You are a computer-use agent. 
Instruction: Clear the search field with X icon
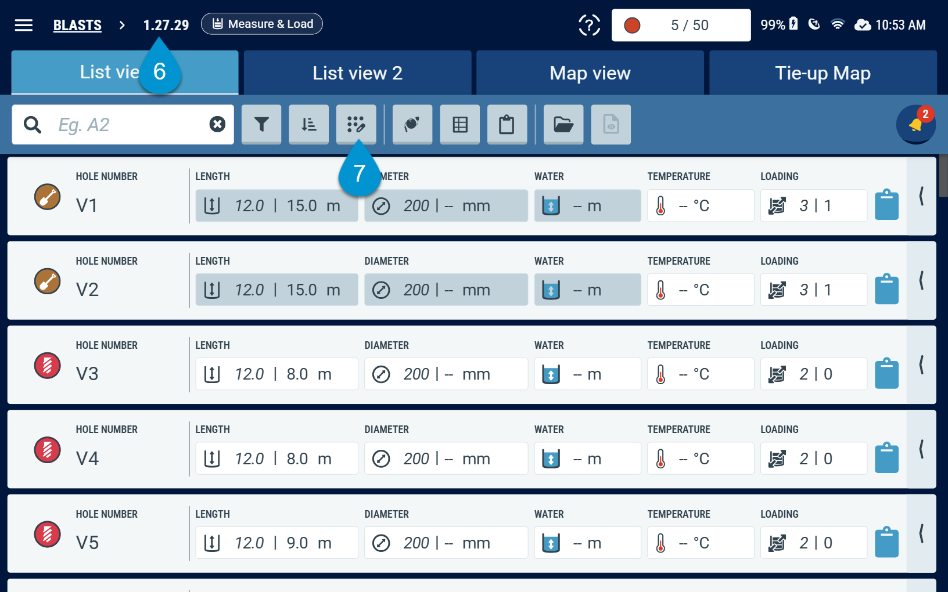tap(217, 124)
